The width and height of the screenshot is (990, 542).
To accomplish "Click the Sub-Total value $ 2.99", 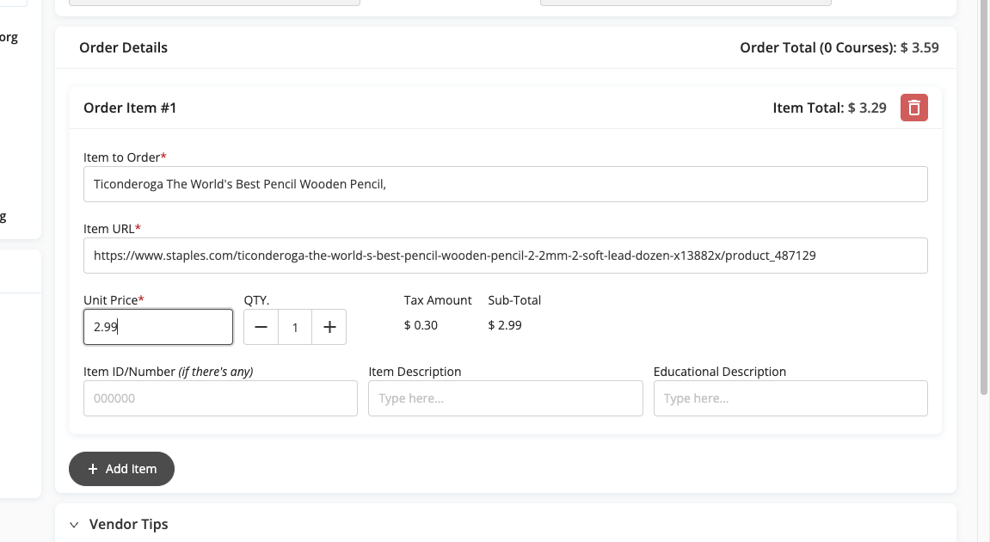I will coord(505,325).
